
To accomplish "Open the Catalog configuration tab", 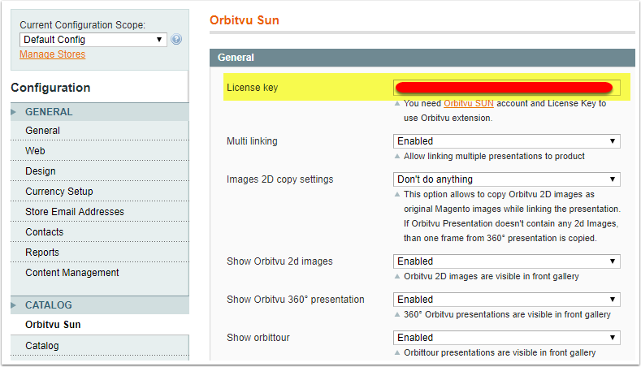I will tap(100, 346).
